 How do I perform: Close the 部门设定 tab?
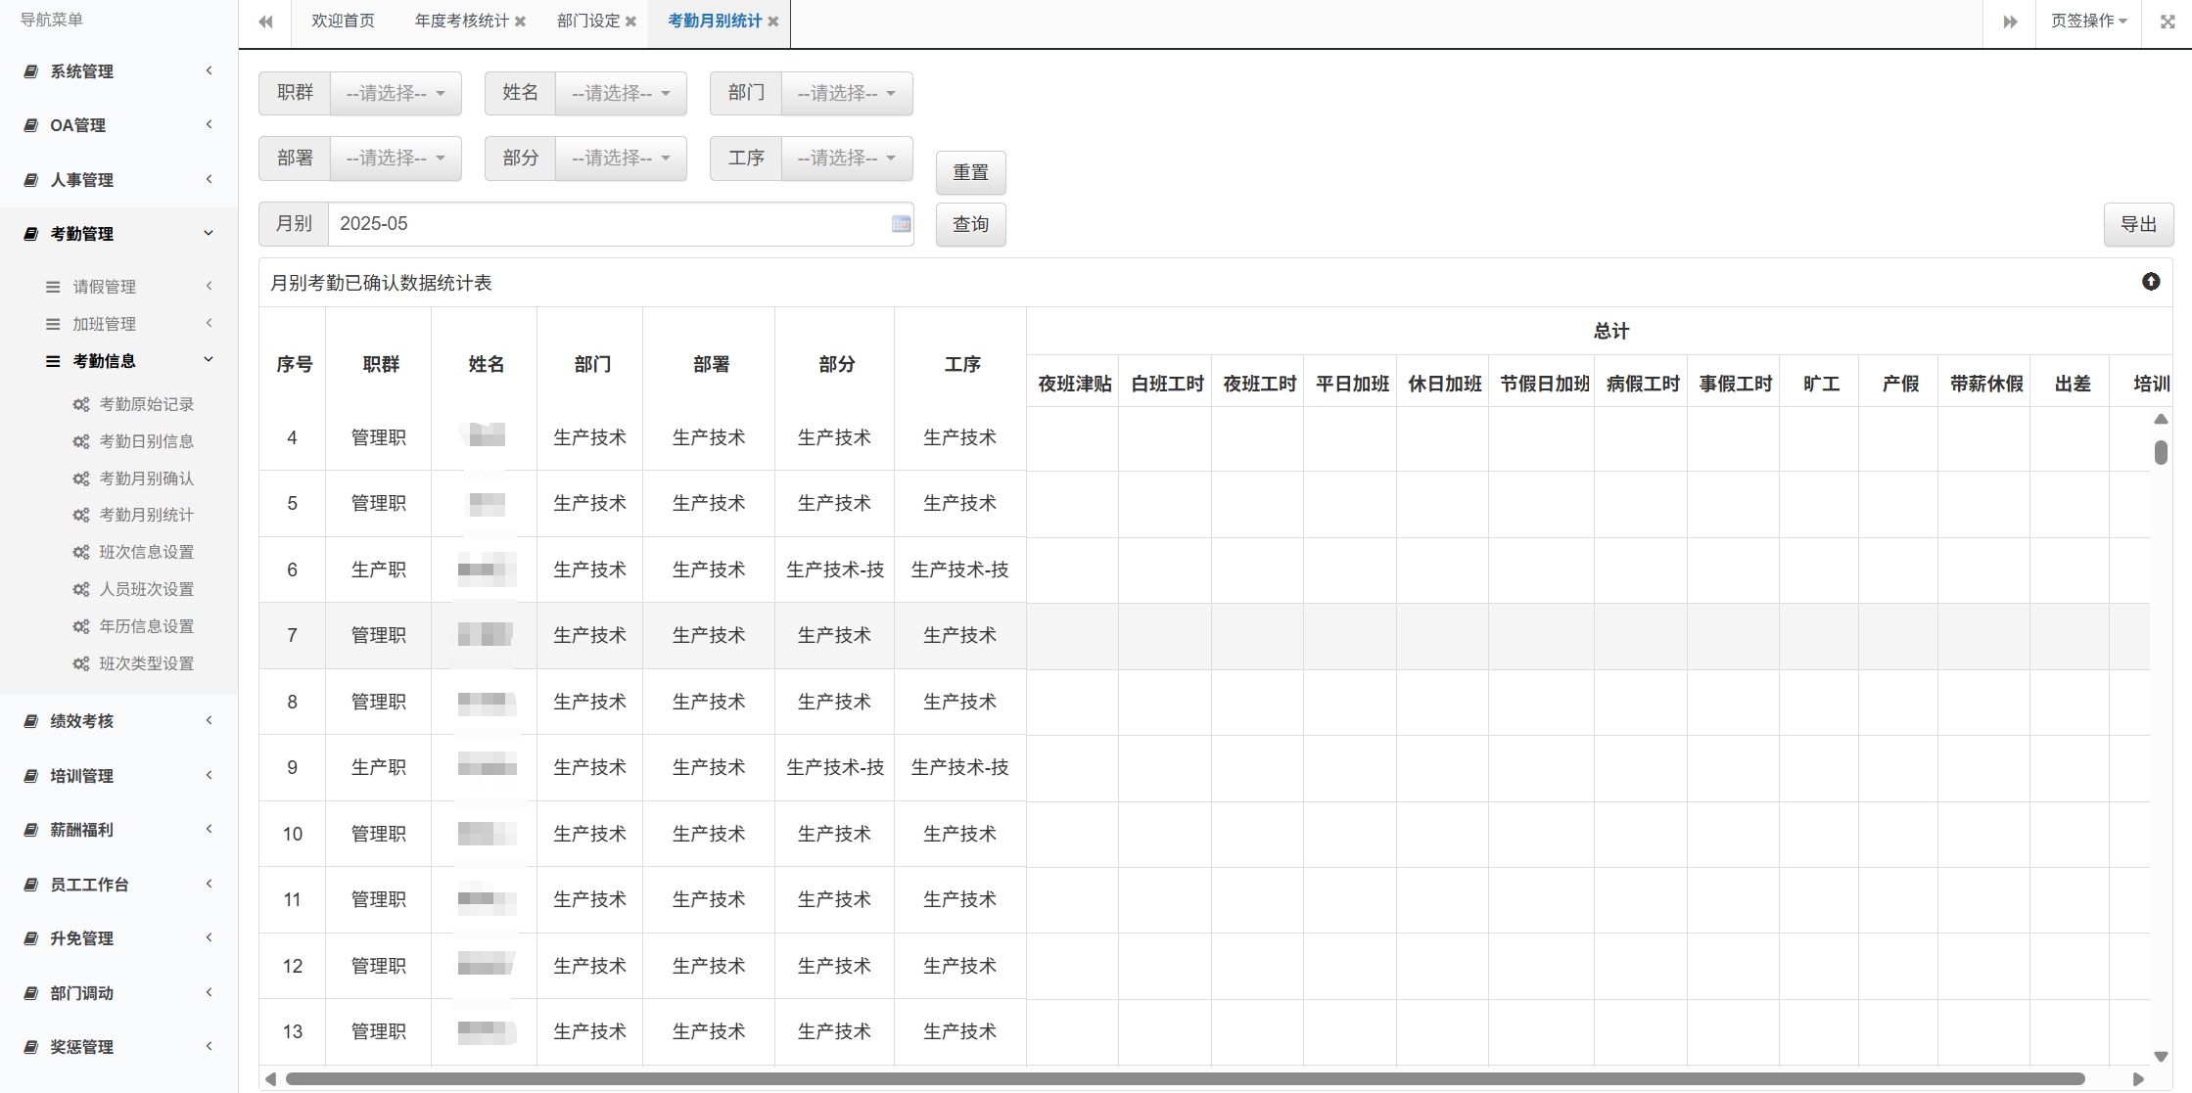pyautogui.click(x=631, y=21)
